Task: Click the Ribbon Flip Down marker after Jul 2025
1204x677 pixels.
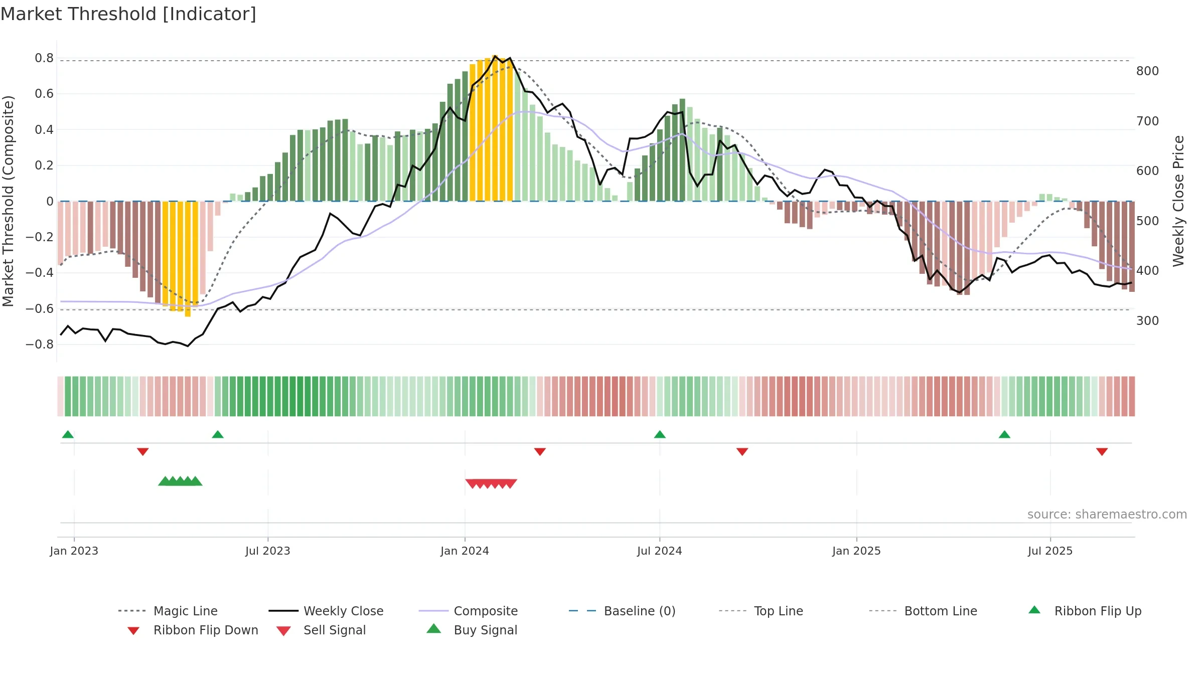Action: pos(1102,452)
